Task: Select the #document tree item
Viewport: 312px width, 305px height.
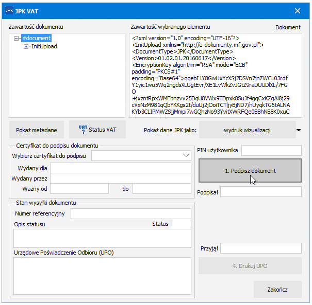Action: point(36,38)
